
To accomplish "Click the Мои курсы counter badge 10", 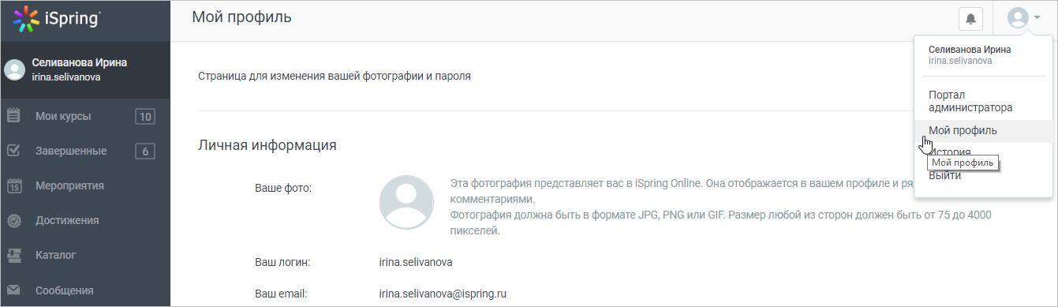I will click(x=145, y=117).
